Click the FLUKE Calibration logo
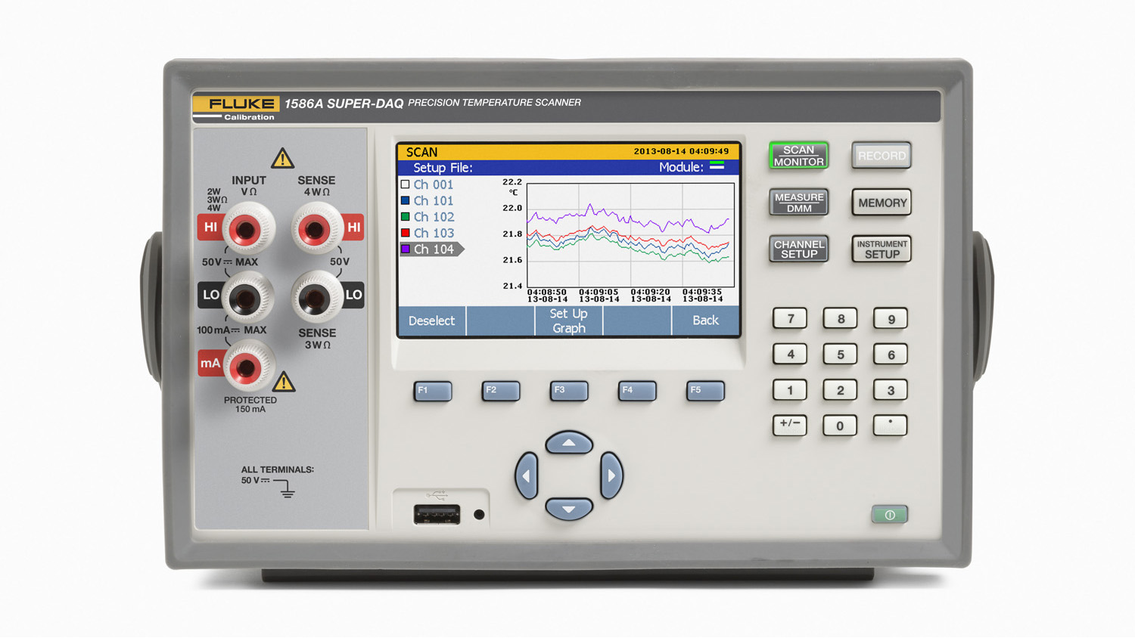Screen dimensions: 1135x638 (x=237, y=108)
